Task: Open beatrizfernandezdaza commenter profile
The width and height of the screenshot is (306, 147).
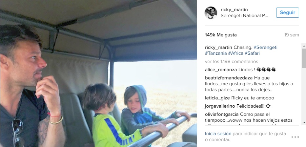Action: pyautogui.click(x=229, y=78)
